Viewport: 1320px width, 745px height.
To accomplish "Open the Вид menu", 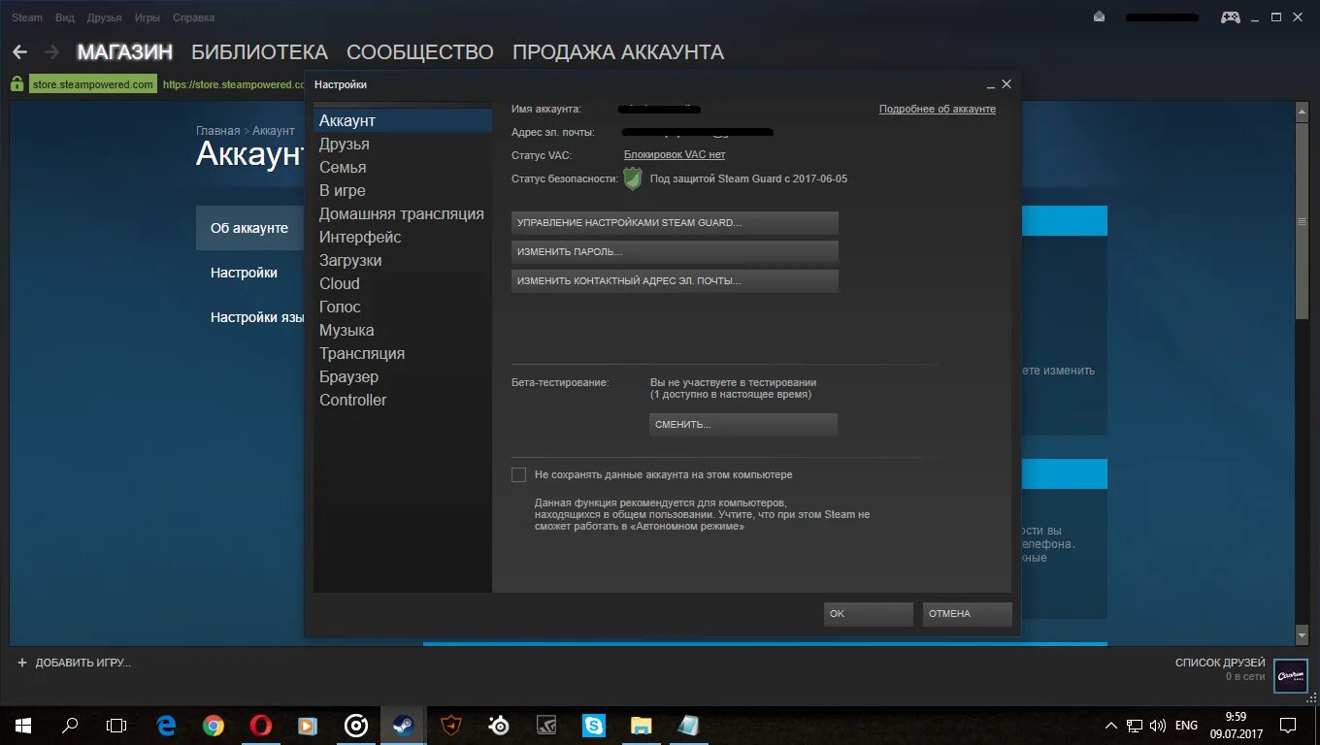I will tap(65, 17).
